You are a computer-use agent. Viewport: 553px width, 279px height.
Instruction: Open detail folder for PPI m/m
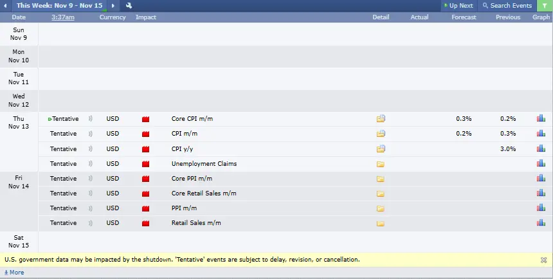pyautogui.click(x=381, y=208)
